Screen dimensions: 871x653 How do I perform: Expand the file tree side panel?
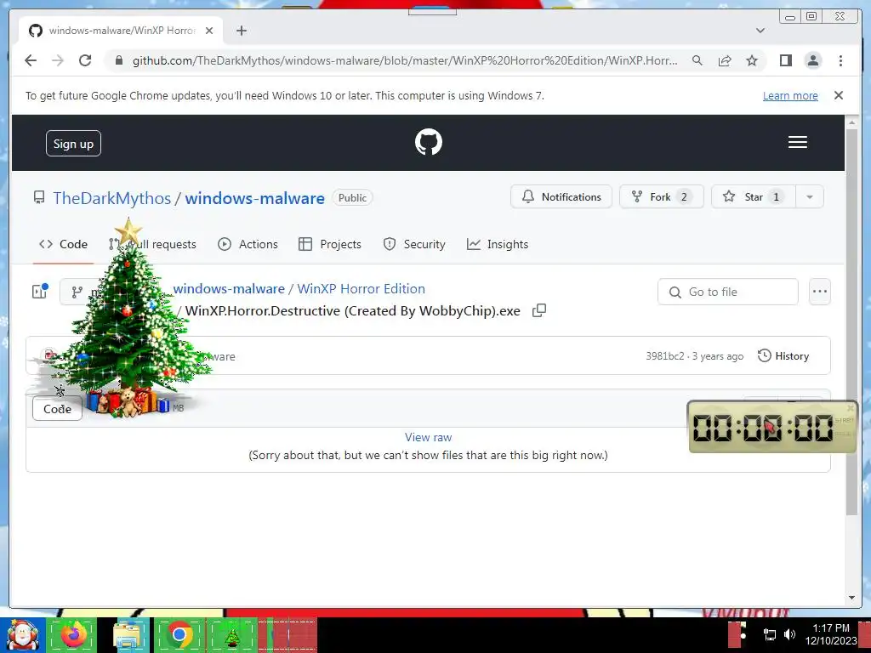click(40, 292)
